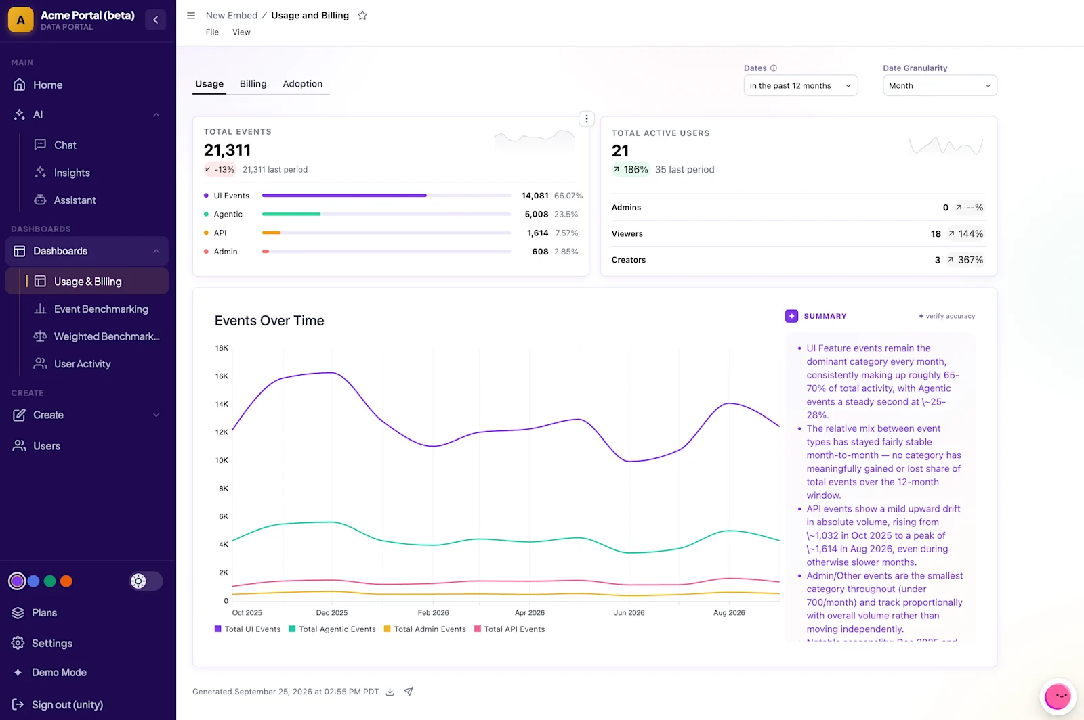
Task: Open the Dates dropdown
Action: [801, 86]
